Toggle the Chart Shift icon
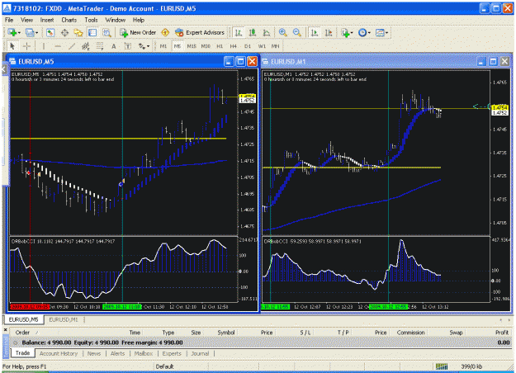This screenshot has width=516, height=373. pos(329,32)
